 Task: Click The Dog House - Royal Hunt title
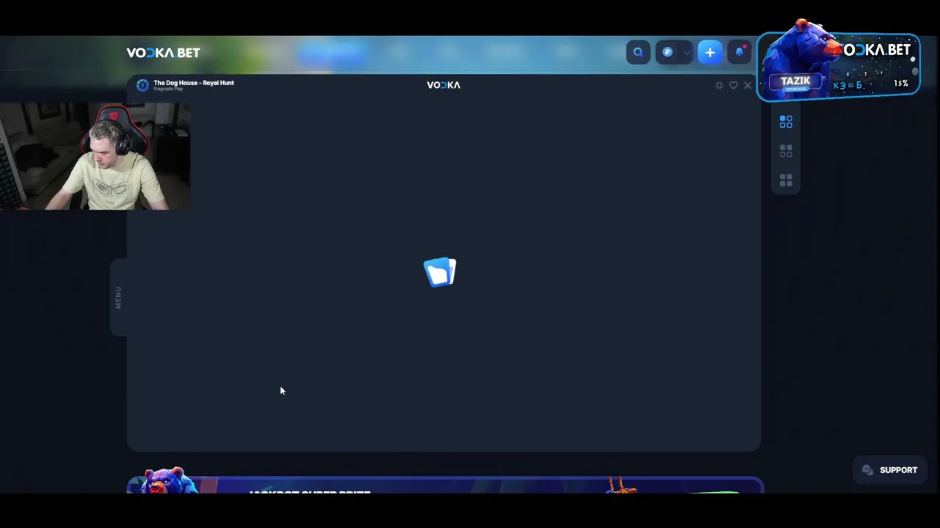pos(194,83)
